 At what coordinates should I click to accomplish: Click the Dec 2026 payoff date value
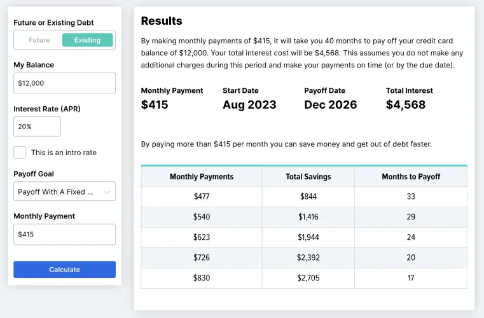coord(330,105)
